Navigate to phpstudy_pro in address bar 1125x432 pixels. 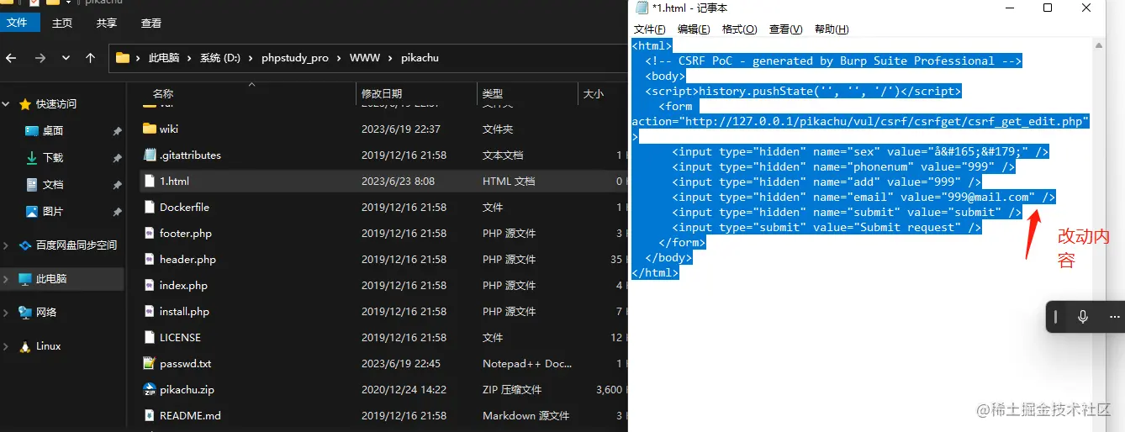click(295, 58)
